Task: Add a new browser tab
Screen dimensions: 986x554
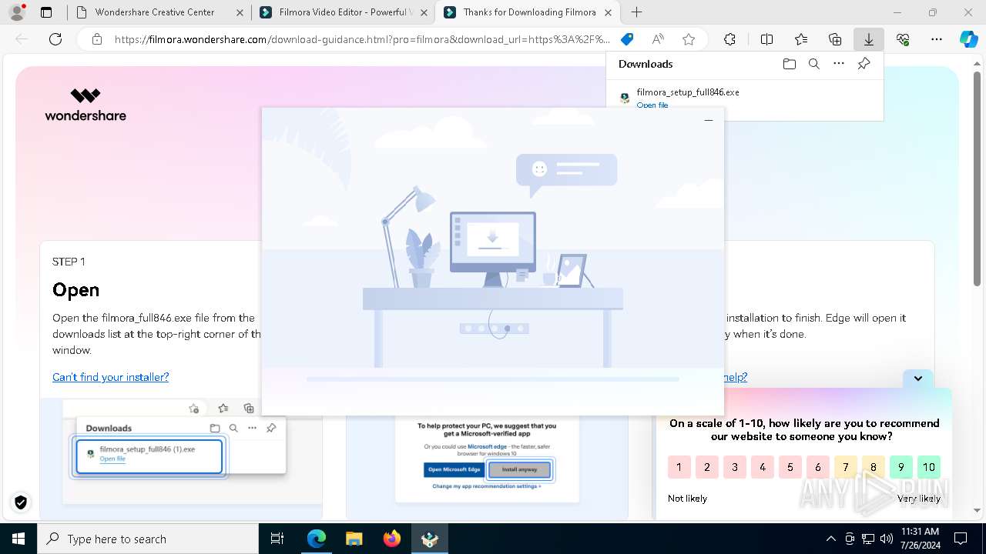Action: click(636, 12)
